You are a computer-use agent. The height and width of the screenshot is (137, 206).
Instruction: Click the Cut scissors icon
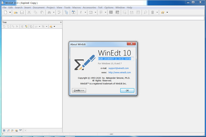[x=29, y=12]
